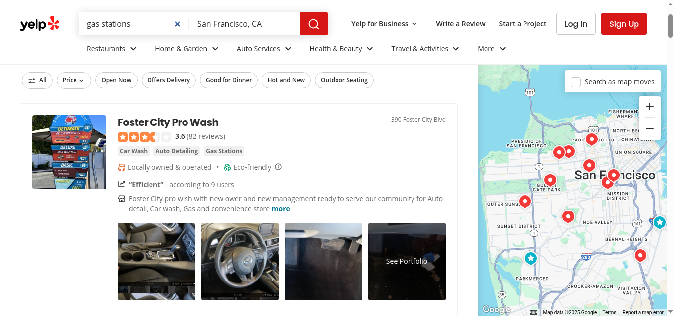Click the Car Wash category tag
The width and height of the screenshot is (674, 316).
coord(134,151)
